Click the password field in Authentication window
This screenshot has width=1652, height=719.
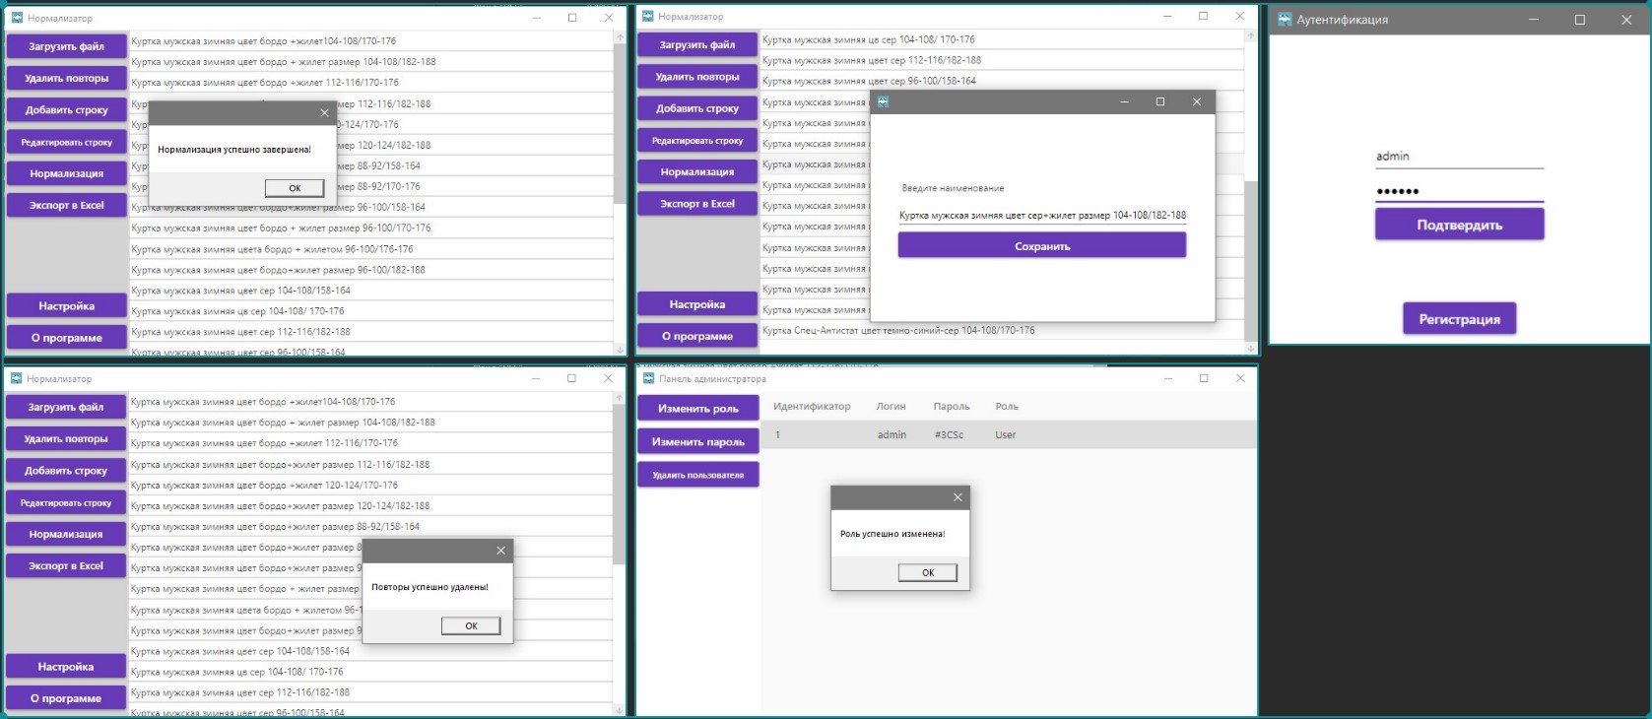[x=1459, y=191]
